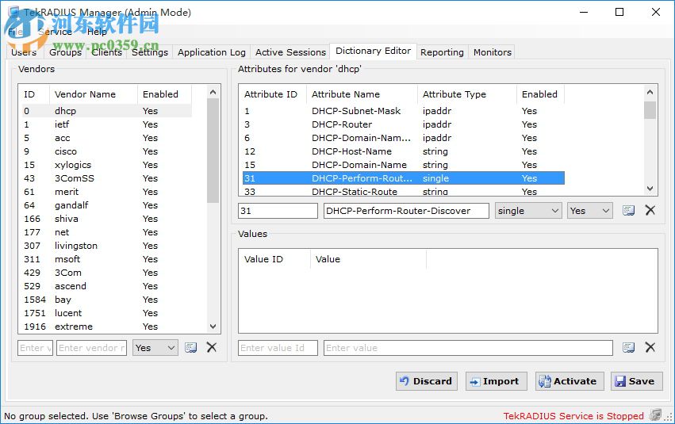675x424 pixels.
Task: Switch to the Reporting tab
Action: pos(442,52)
